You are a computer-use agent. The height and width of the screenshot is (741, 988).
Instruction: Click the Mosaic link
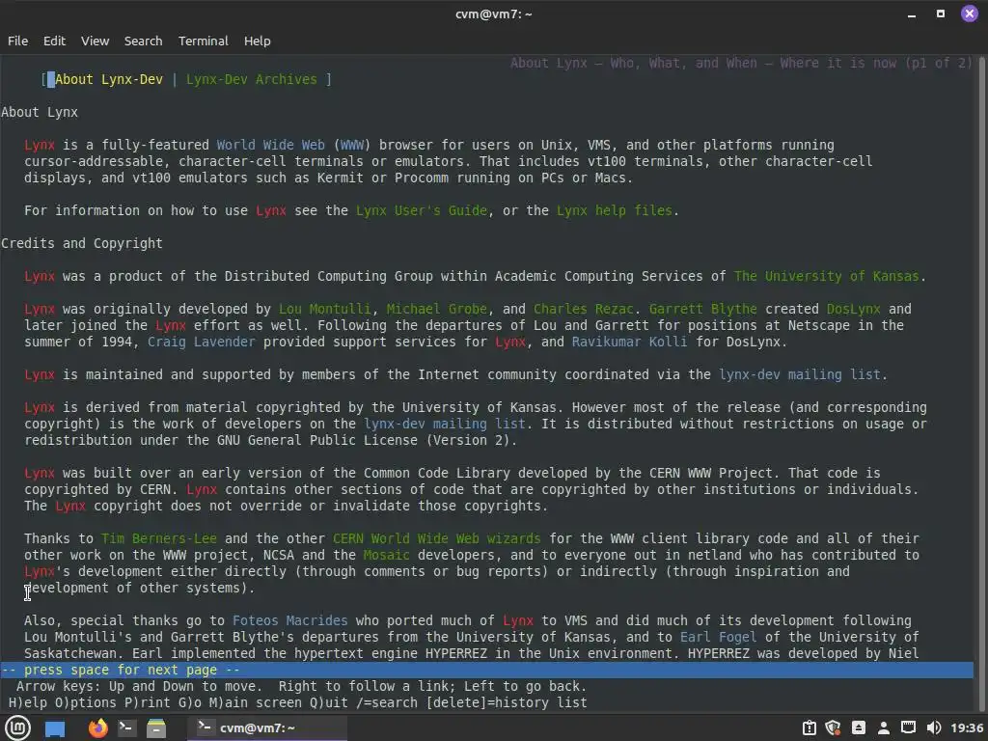[x=386, y=555]
